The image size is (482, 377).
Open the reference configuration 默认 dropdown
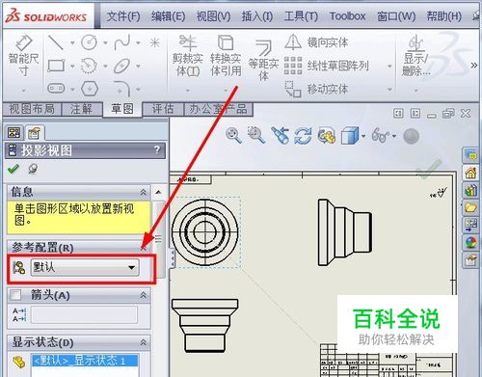coord(85,267)
